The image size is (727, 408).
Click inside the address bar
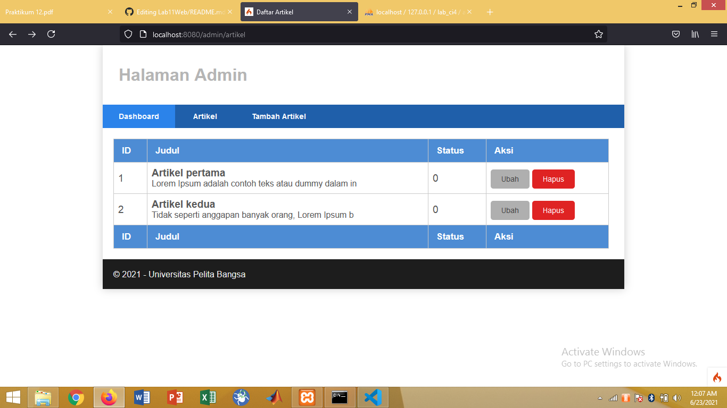tap(319, 34)
